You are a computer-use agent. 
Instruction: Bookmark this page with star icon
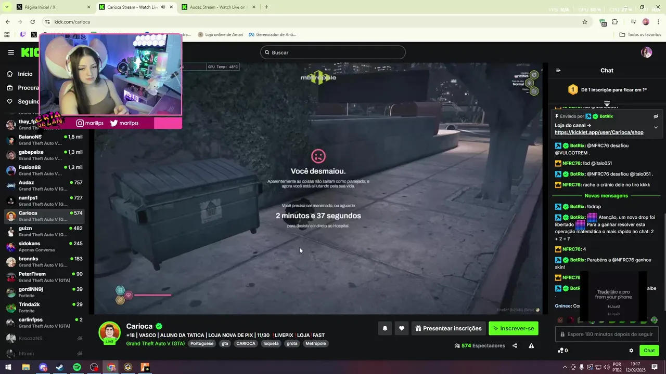click(x=585, y=22)
